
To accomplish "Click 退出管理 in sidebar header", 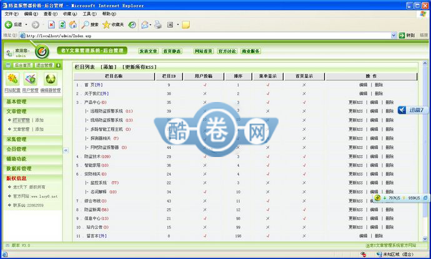I will coord(44,65).
